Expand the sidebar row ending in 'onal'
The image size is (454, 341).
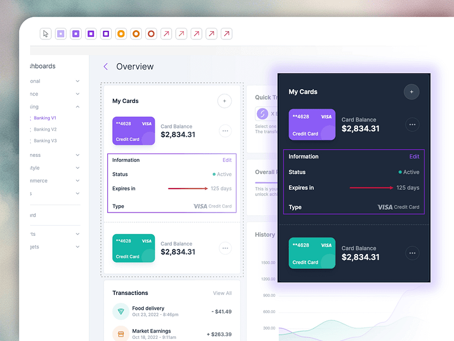(78, 81)
